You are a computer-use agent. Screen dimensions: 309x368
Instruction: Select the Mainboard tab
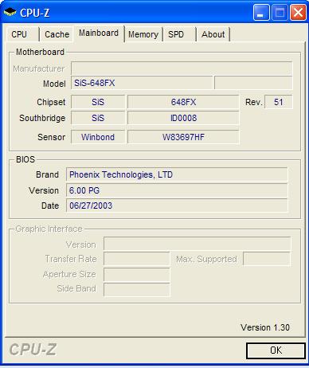point(99,33)
